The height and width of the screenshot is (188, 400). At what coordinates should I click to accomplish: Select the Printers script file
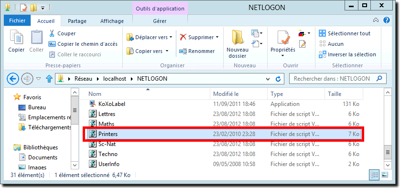pos(225,134)
